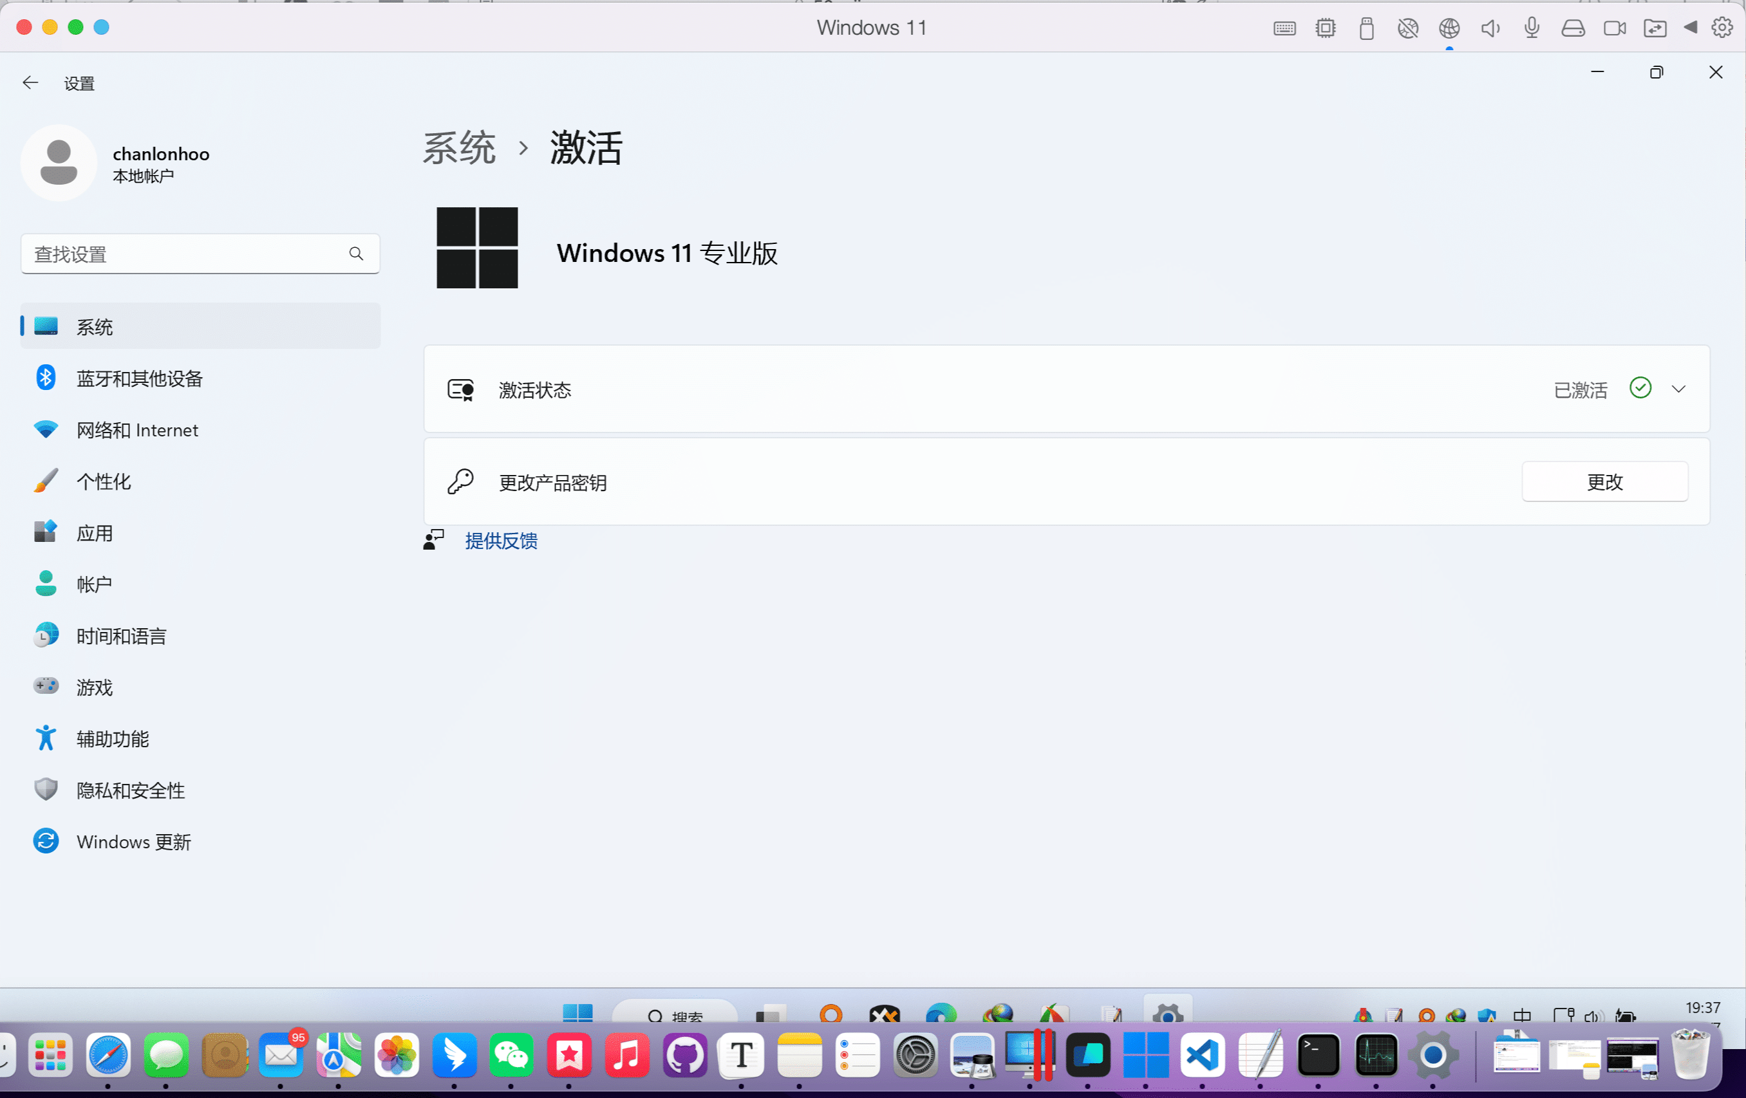Open Maps in the Dock
Image resolution: width=1746 pixels, height=1098 pixels.
[x=339, y=1054]
